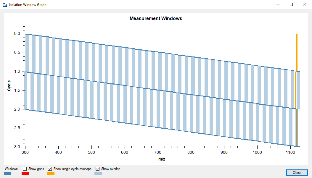Click the Isolation Window Graph title bar icon
This screenshot has width=312, height=178.
(x=4, y=5)
